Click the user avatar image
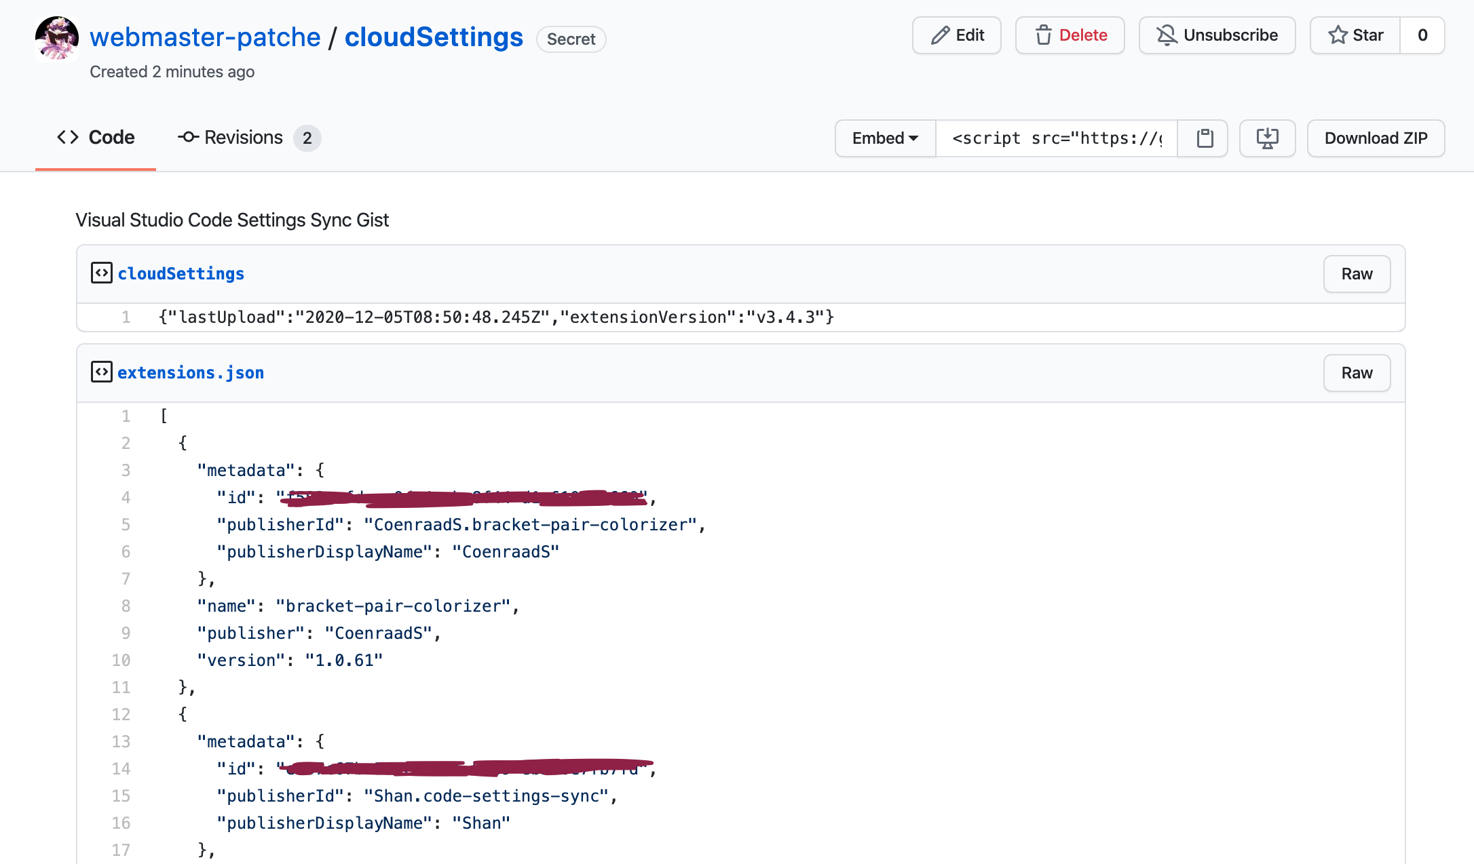Image resolution: width=1474 pixels, height=864 pixels. click(57, 38)
